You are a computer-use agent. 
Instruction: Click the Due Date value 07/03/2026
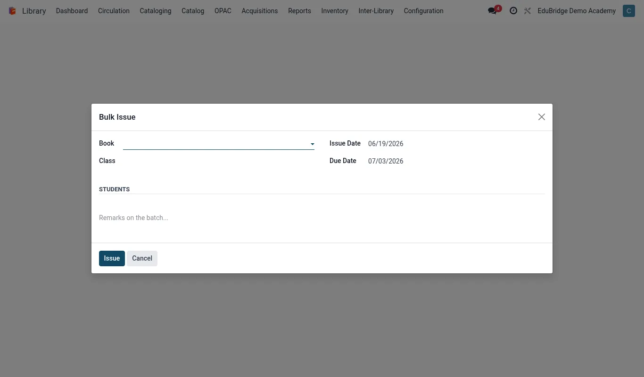[386, 161]
